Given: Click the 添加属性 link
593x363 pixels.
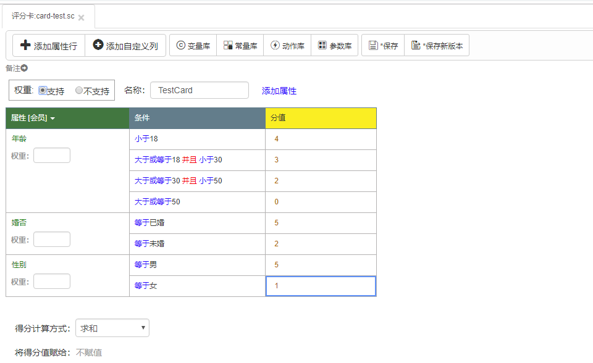Looking at the screenshot, I should coord(279,91).
